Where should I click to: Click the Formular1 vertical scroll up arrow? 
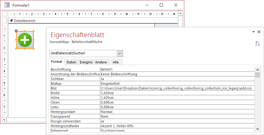click(x=180, y=13)
